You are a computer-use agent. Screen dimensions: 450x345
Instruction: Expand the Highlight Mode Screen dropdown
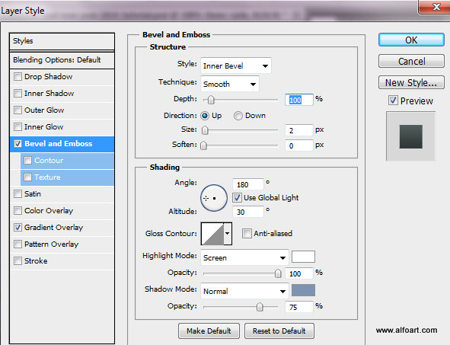tap(244, 257)
